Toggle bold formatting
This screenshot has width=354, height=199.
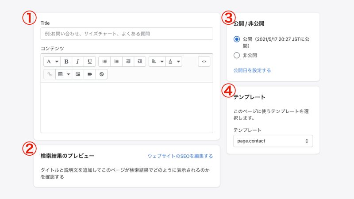click(66, 61)
